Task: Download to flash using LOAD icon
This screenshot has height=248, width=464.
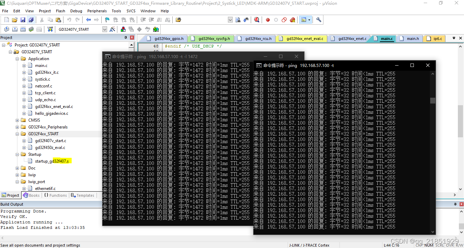Action: pos(50,29)
